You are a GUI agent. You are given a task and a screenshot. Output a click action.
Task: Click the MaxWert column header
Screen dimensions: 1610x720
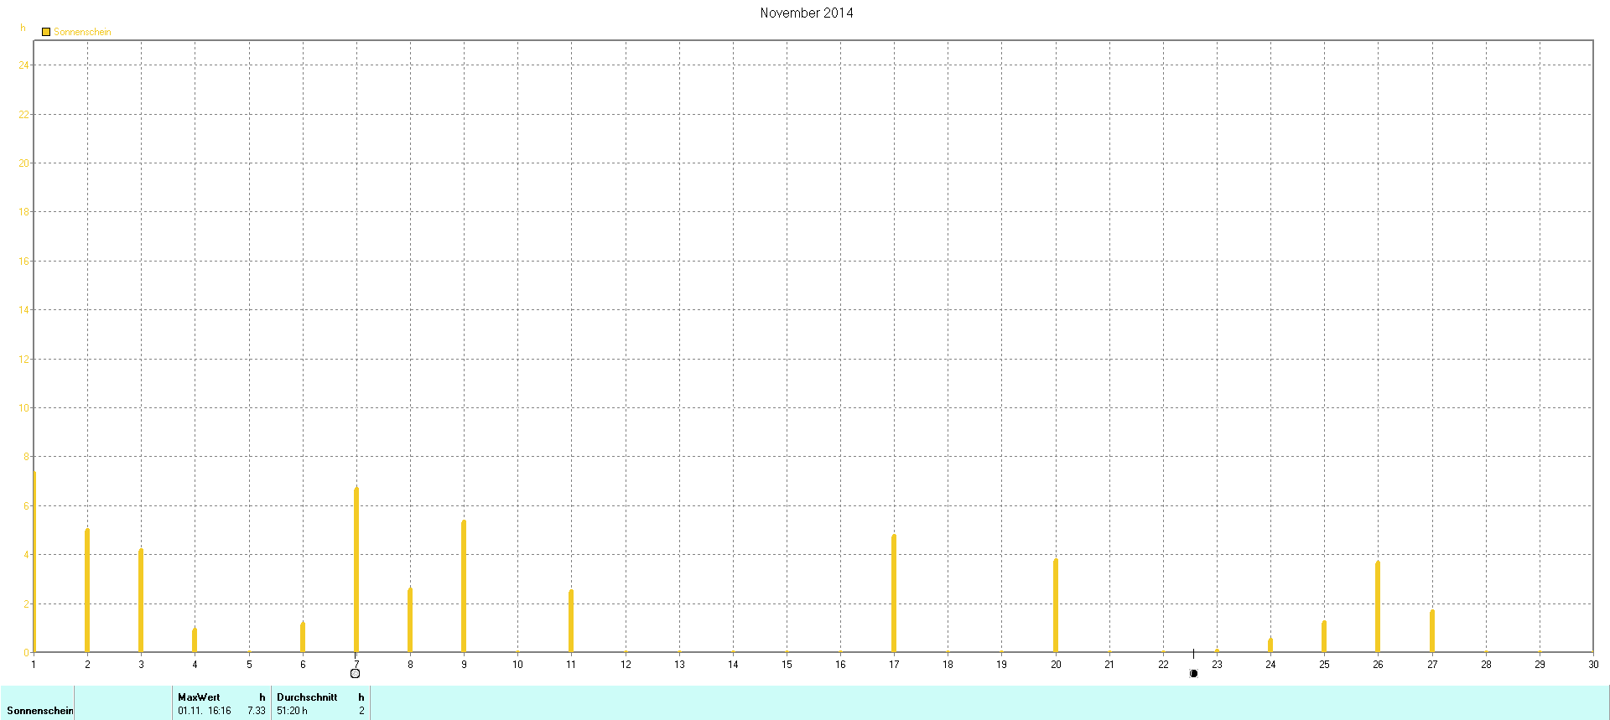[x=199, y=697]
